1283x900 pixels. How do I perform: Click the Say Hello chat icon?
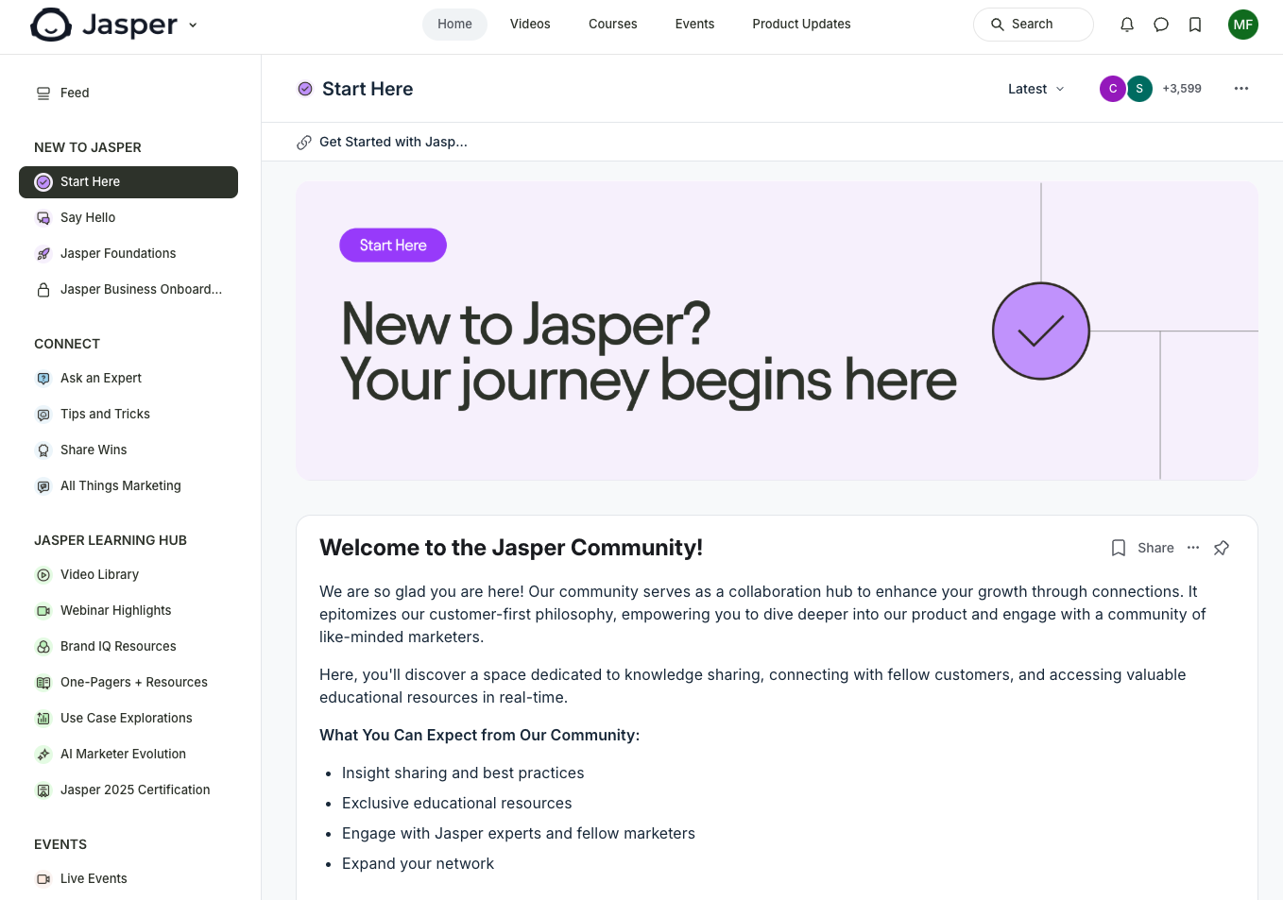point(43,218)
